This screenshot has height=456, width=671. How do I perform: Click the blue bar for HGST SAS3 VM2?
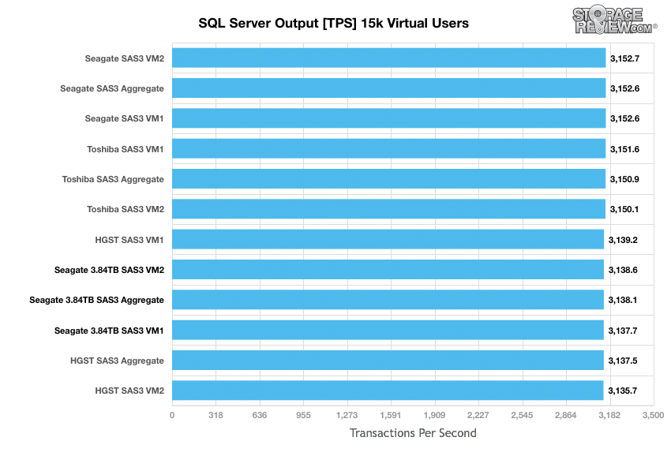388,391
